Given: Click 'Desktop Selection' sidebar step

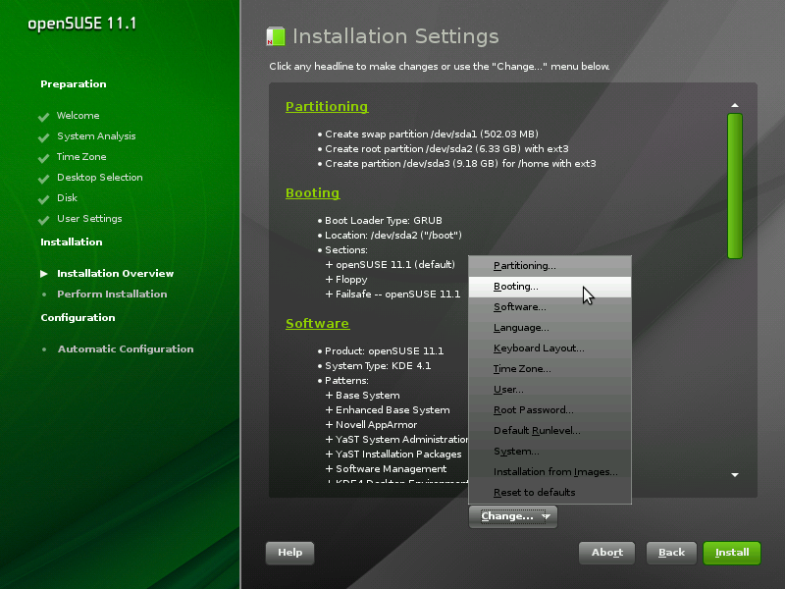Looking at the screenshot, I should (x=100, y=178).
